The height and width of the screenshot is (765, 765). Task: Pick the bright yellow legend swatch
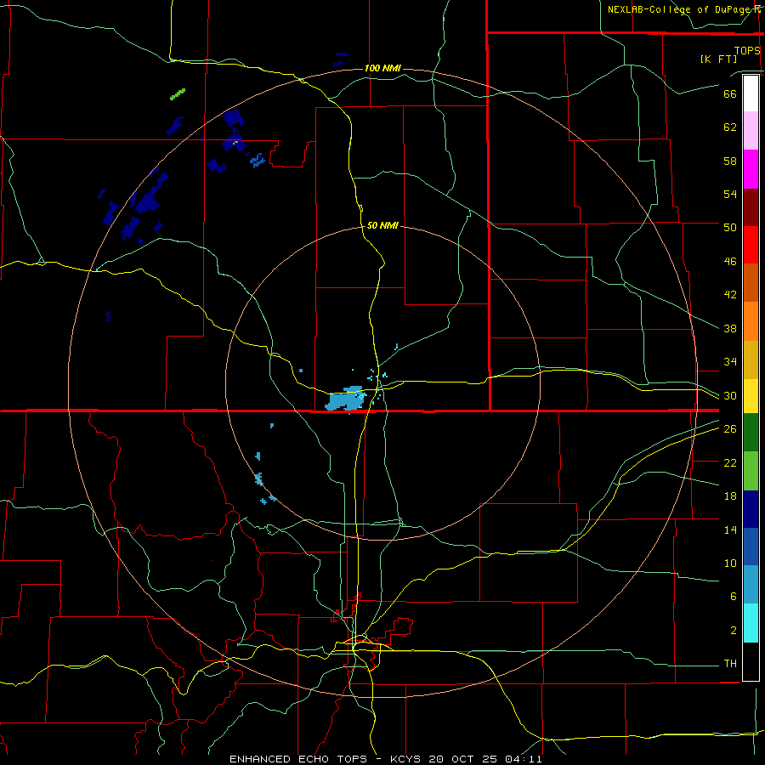[751, 396]
